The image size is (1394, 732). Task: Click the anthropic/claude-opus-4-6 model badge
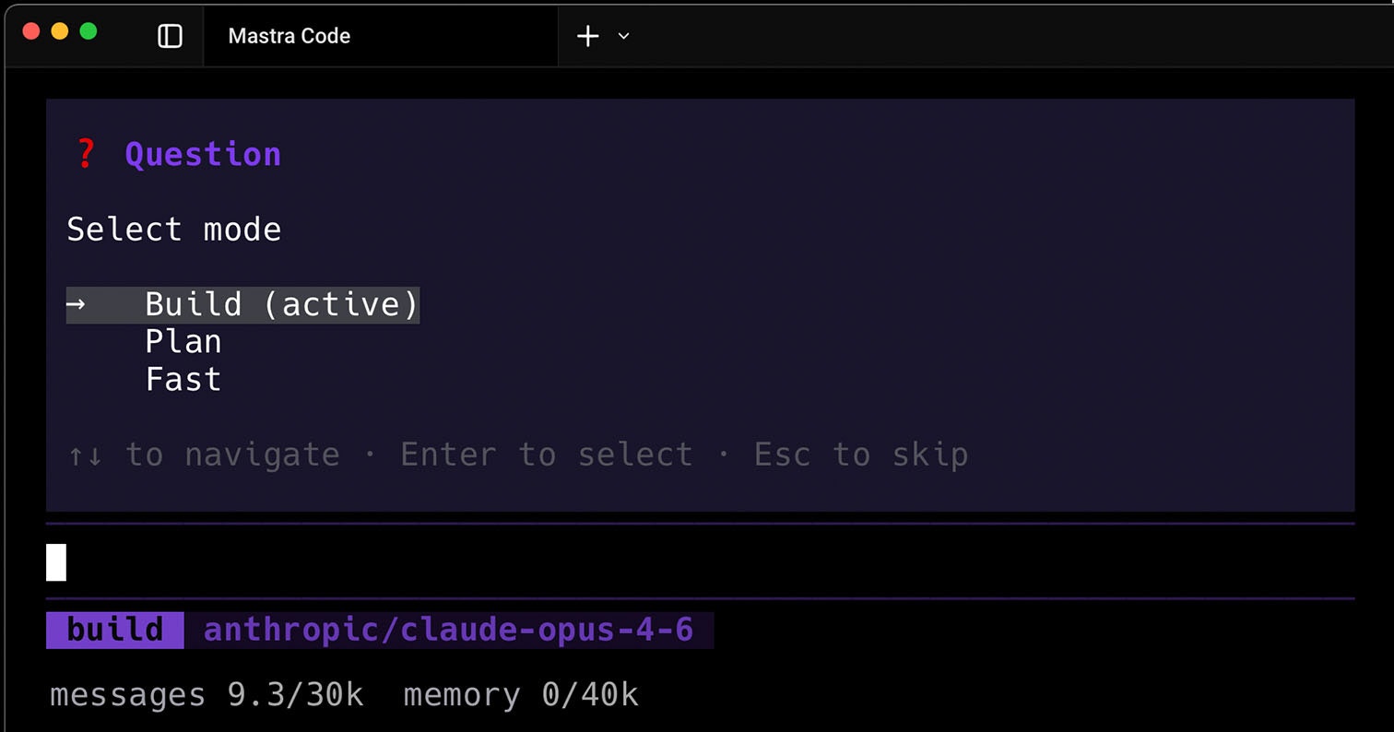point(450,631)
